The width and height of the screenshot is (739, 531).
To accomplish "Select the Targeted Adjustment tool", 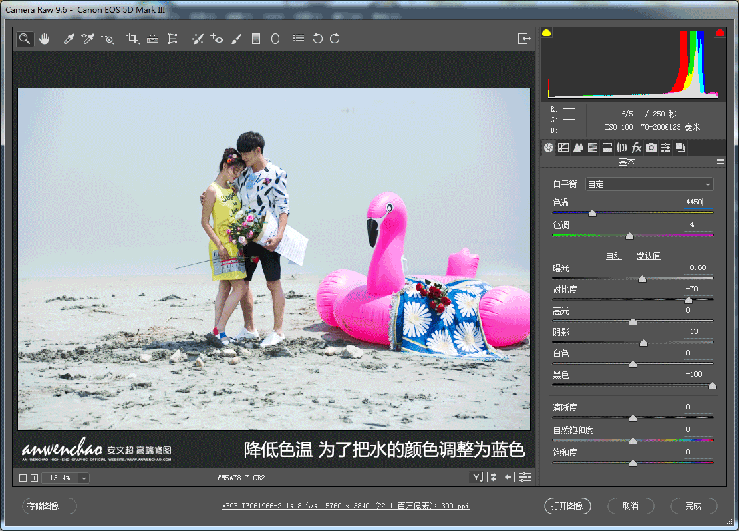I will coord(108,39).
